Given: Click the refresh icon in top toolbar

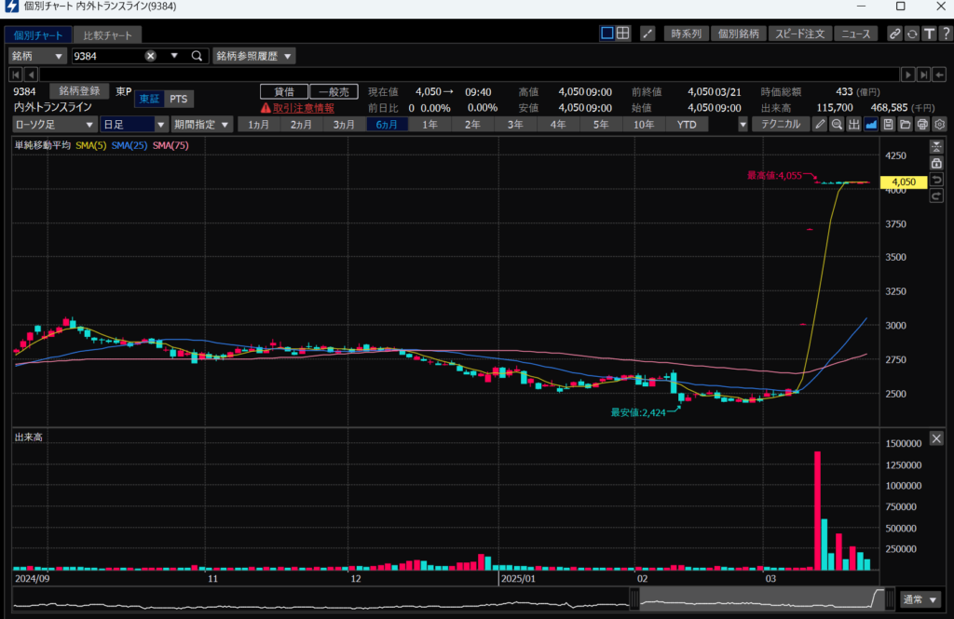Looking at the screenshot, I should [x=911, y=34].
